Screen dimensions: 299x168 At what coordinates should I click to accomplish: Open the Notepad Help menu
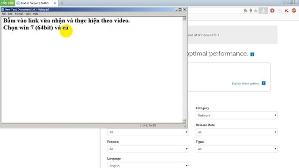click(36, 14)
